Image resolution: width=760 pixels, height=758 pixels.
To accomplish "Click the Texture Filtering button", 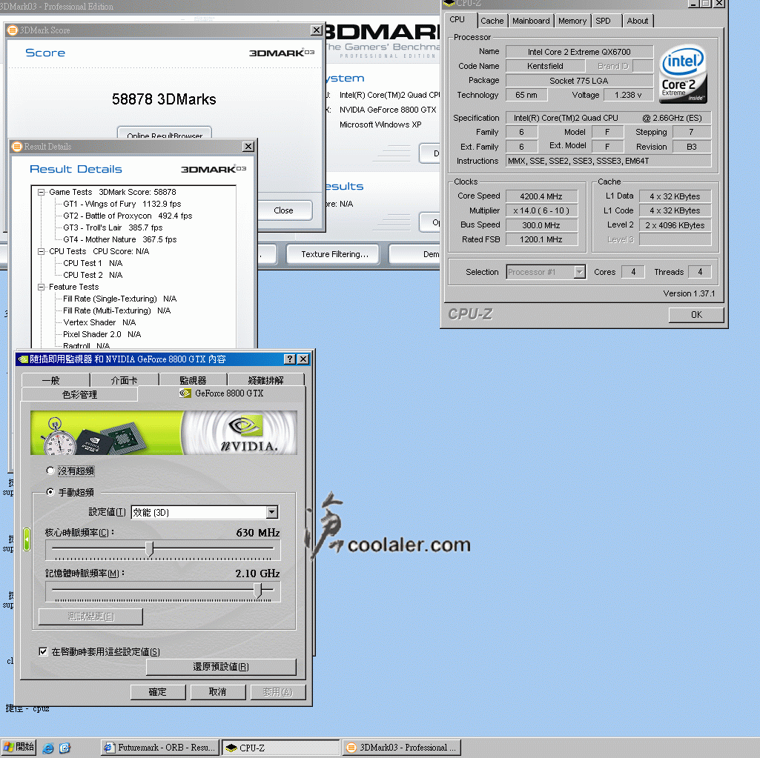I will pos(334,254).
